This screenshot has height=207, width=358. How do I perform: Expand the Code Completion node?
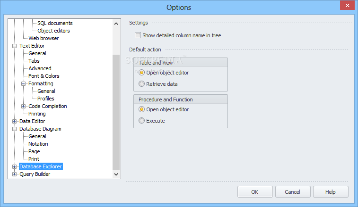(24, 106)
